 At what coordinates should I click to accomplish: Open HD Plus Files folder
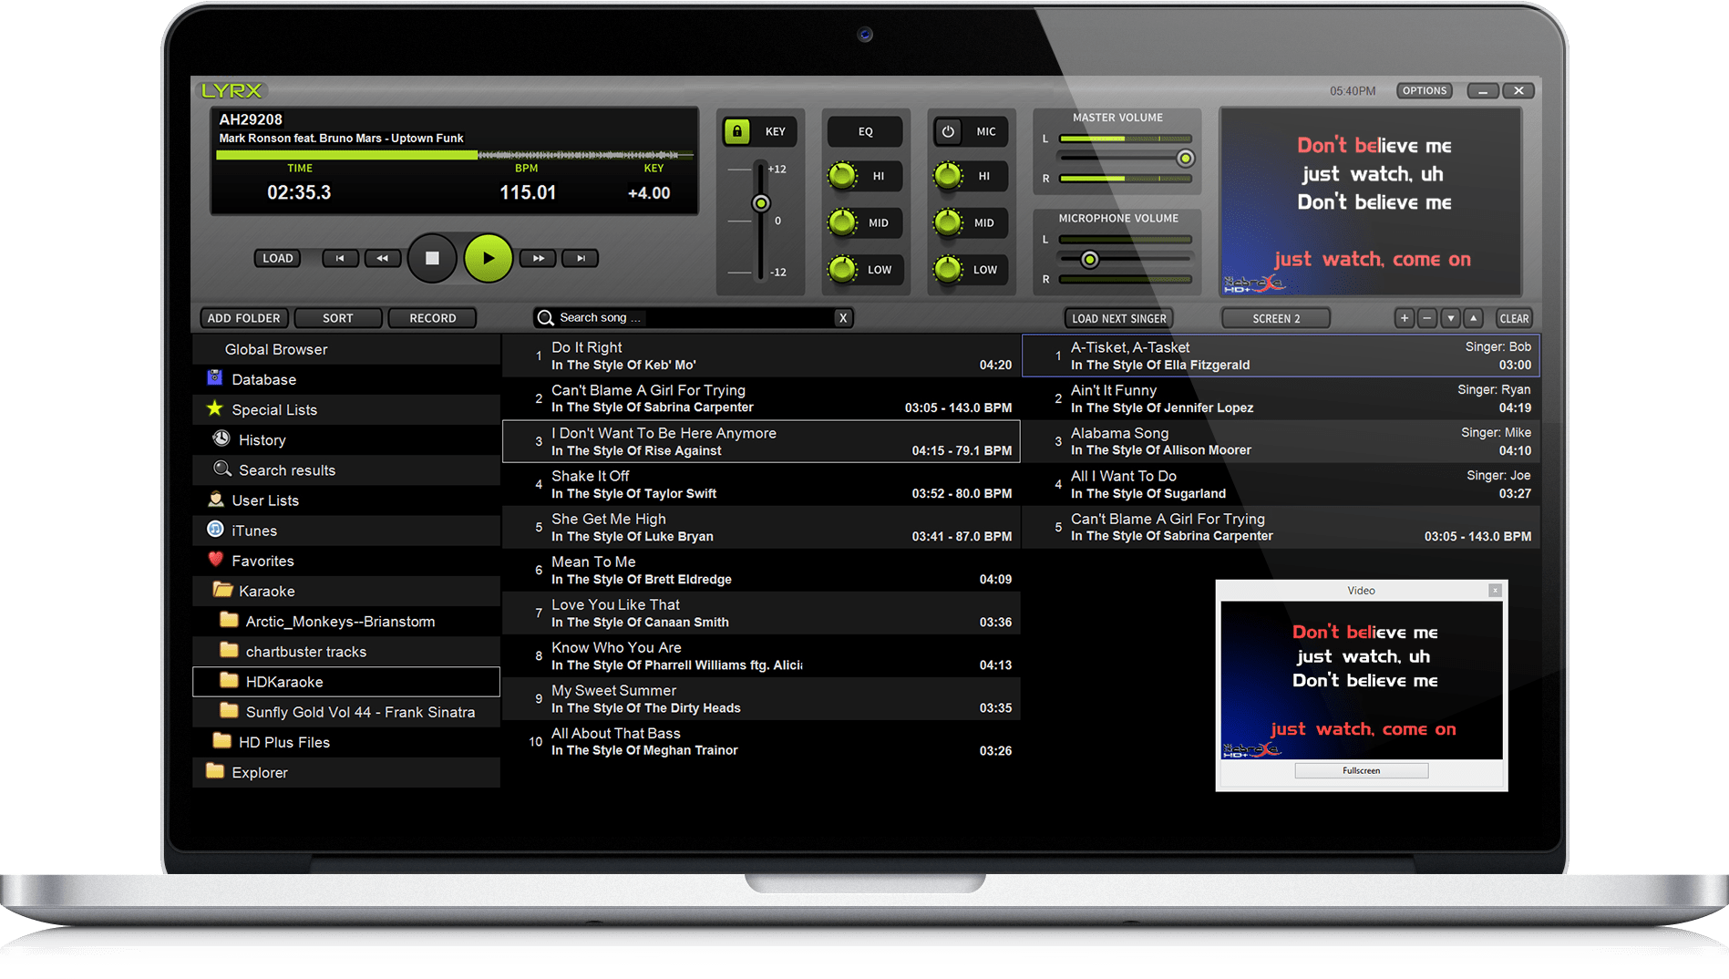coord(346,742)
